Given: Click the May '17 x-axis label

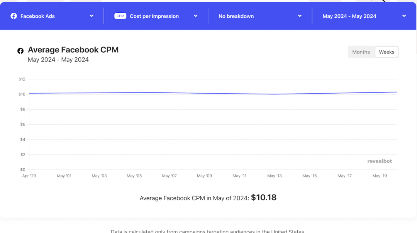Looking at the screenshot, I should click(345, 176).
